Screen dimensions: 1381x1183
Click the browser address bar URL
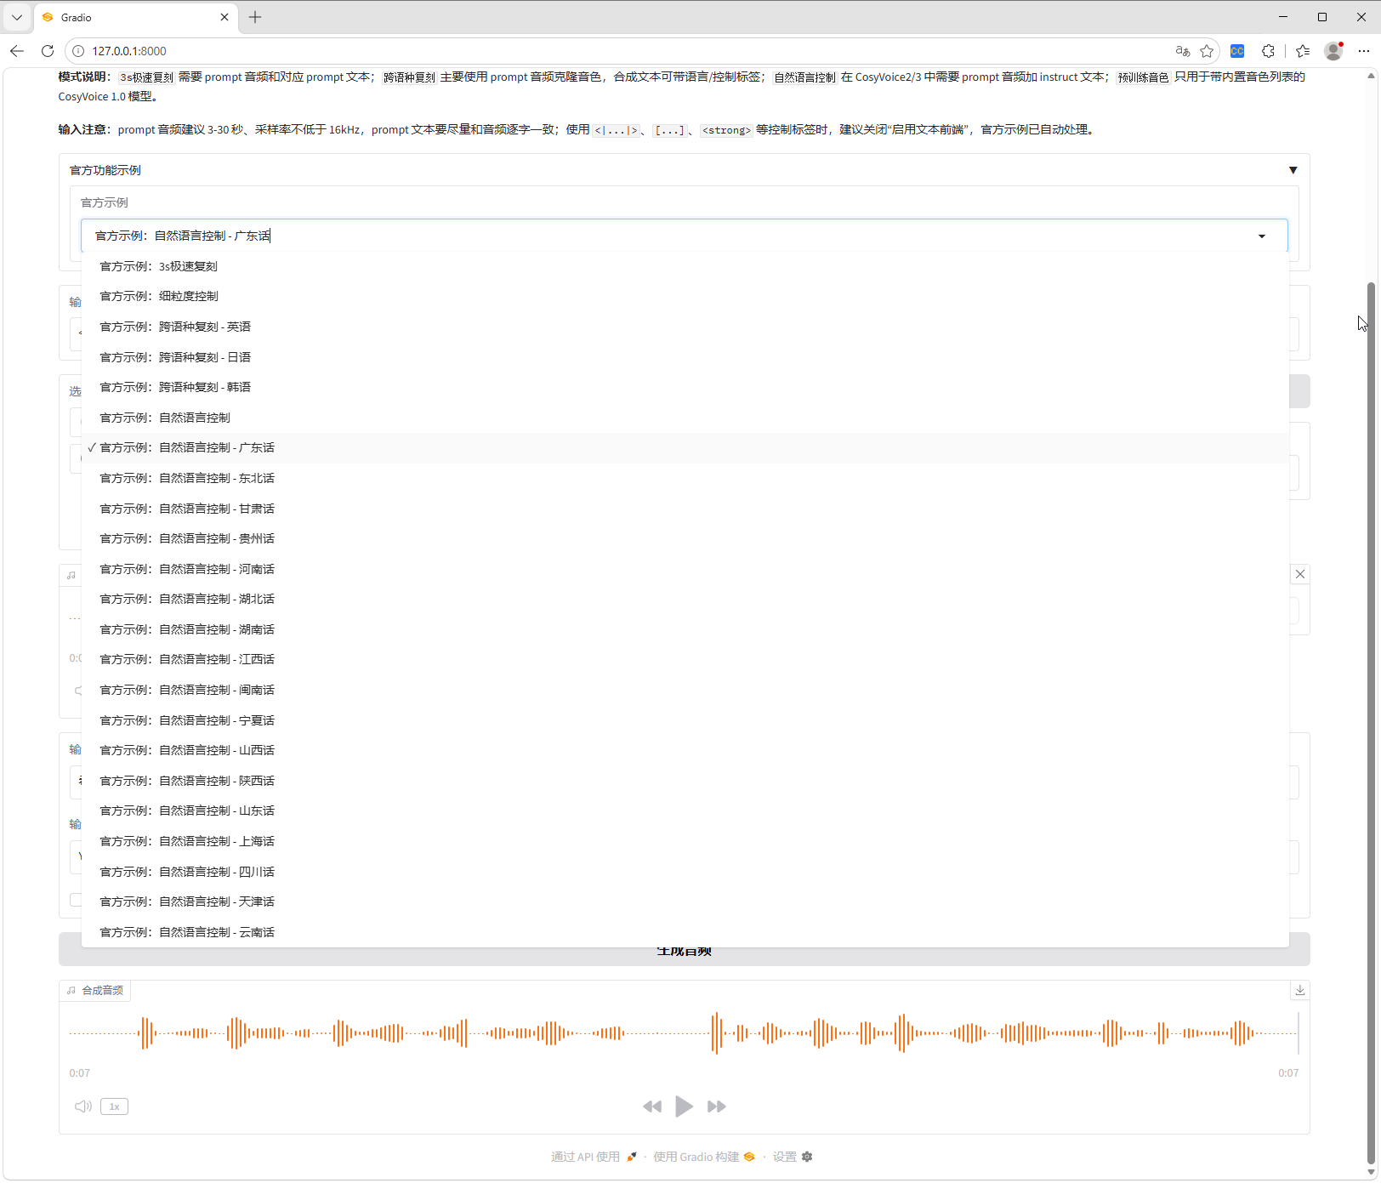pos(129,51)
